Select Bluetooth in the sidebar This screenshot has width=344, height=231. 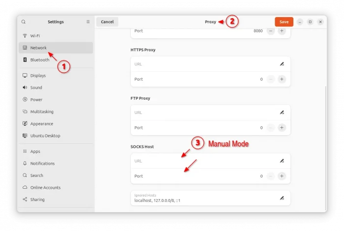pyautogui.click(x=39, y=60)
